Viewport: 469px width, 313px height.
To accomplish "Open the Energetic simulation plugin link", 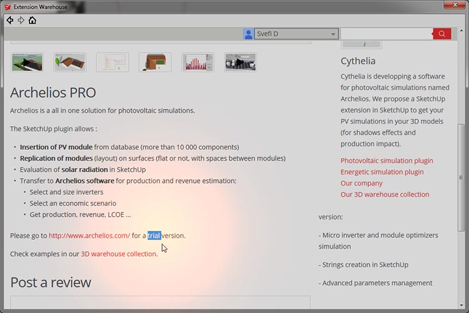I will [x=382, y=172].
